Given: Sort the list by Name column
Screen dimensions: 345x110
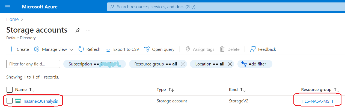Looking at the screenshot, I should (25, 90).
